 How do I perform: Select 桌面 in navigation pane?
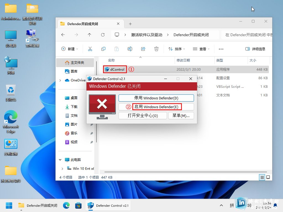(x=72, y=98)
